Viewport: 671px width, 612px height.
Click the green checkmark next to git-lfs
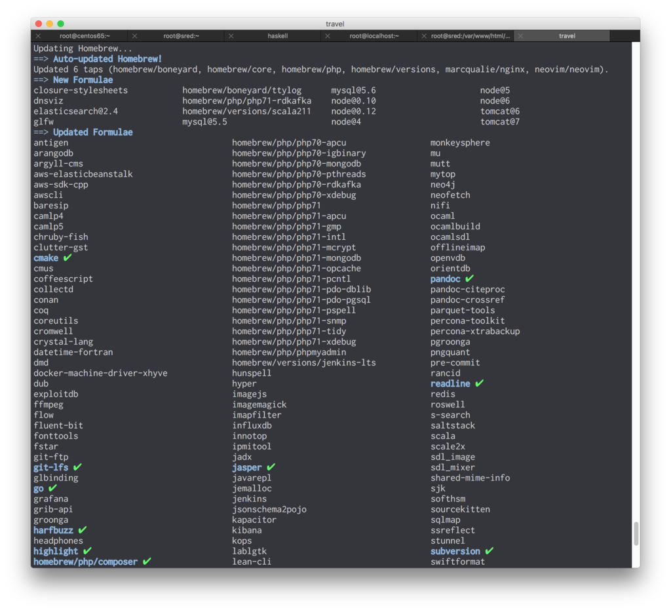(77, 467)
